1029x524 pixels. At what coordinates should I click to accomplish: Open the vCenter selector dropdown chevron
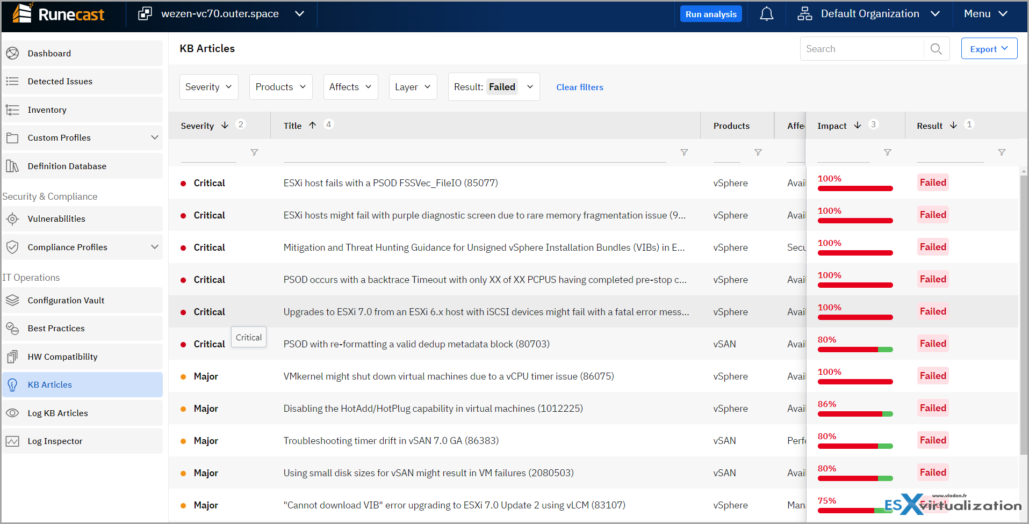point(299,14)
